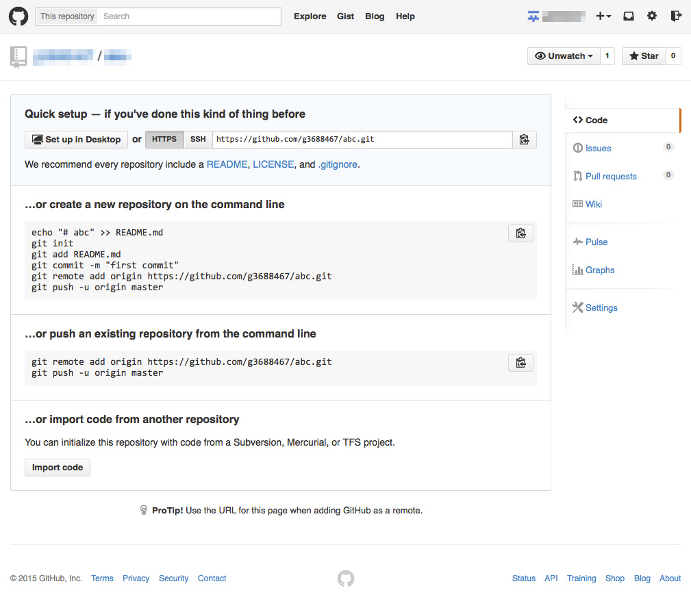Open account settings with the gear icon
This screenshot has width=691, height=612.
(651, 15)
